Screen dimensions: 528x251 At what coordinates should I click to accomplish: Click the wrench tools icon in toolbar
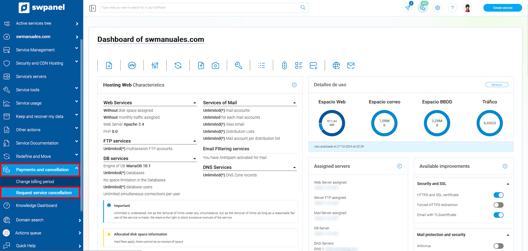[238, 65]
